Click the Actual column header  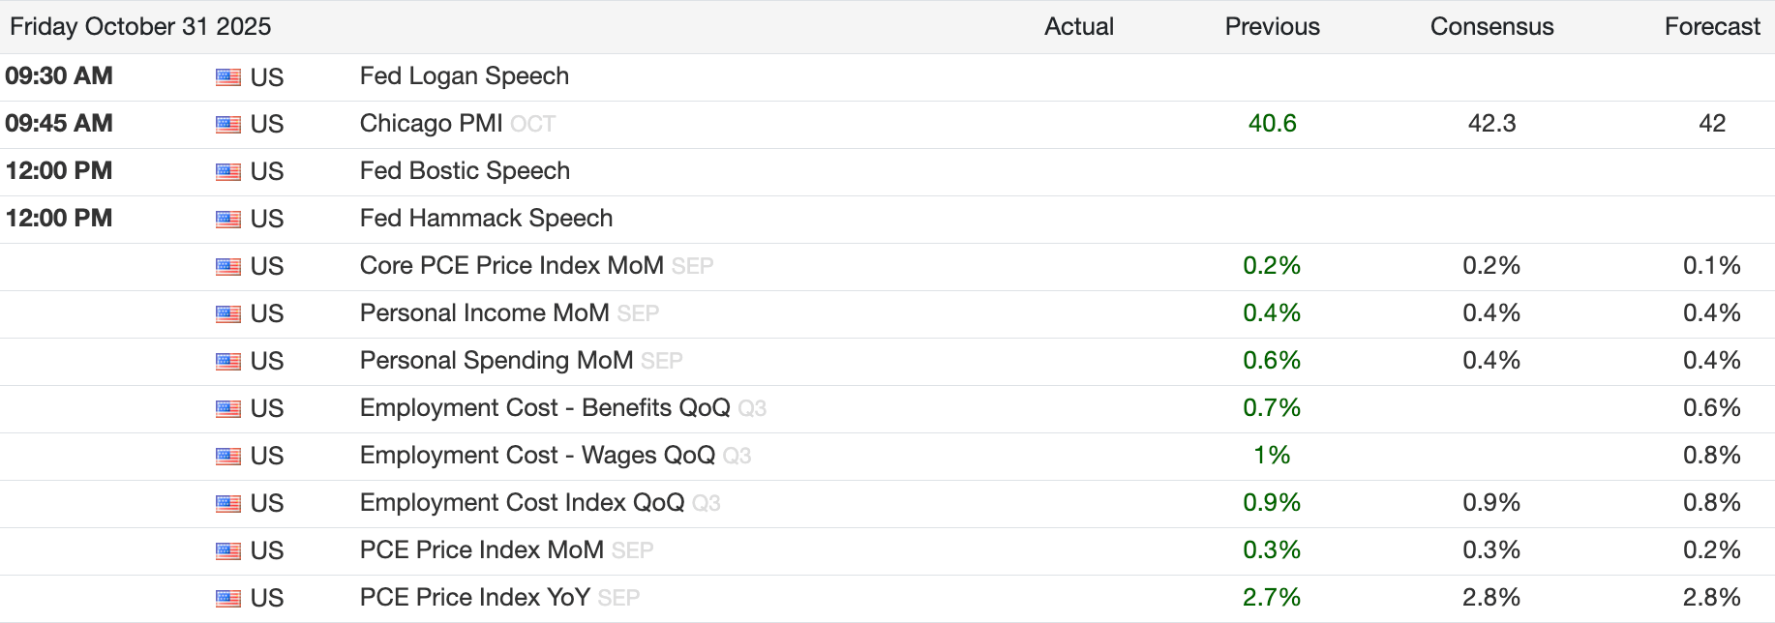click(1078, 27)
